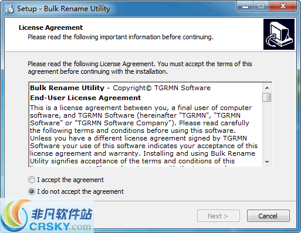Click inside the license agreement paragraph text
This screenshot has width=301, height=233.
pyautogui.click(x=143, y=134)
